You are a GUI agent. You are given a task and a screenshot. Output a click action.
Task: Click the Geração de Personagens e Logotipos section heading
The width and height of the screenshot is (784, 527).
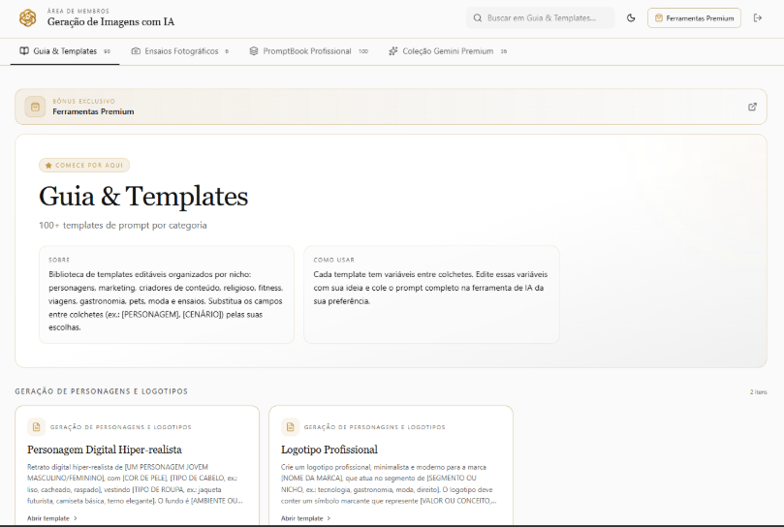(x=102, y=391)
